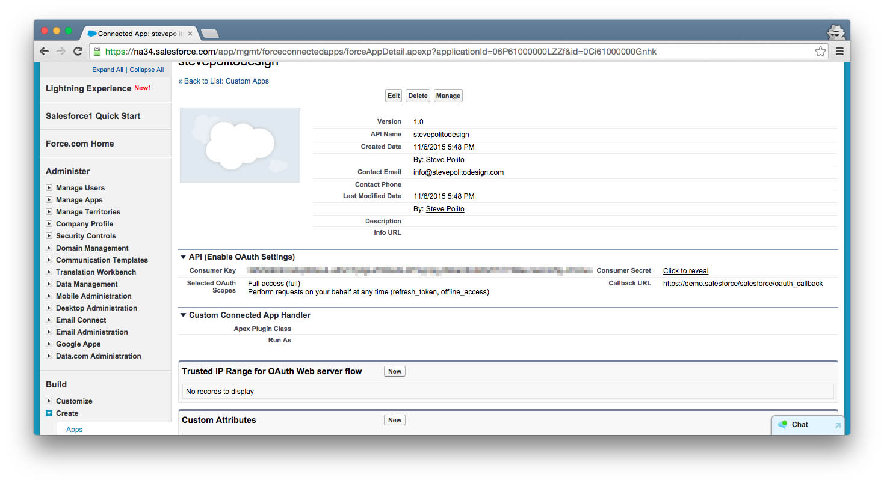Screen dimensions: 884x483
Task: Open the Manage Users sidebar item
Action: (x=81, y=188)
